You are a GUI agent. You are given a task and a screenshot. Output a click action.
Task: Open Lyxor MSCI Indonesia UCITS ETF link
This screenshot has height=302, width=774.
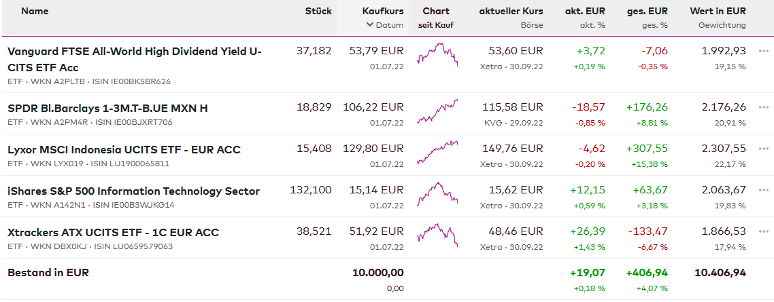tap(124, 149)
